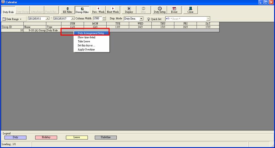The image size is (275, 148).
Task: Select the Duty Rule type cell
Action: tap(54, 30)
